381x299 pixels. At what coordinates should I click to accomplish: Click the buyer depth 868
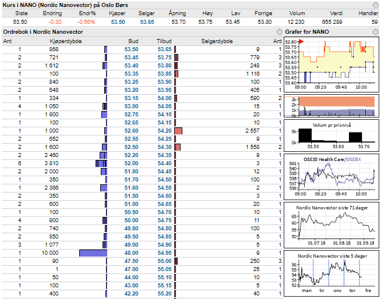click(54, 49)
